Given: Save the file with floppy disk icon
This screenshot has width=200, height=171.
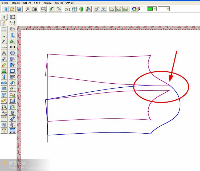Looking at the screenshot, I should coord(19,9).
